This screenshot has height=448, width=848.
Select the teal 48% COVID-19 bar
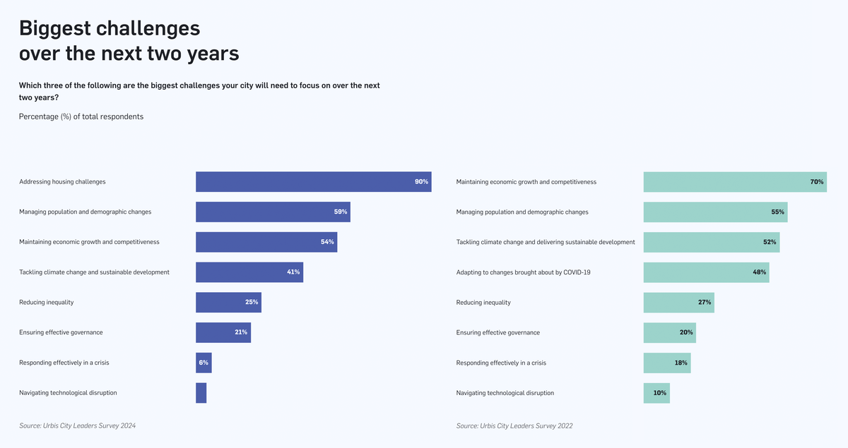pyautogui.click(x=706, y=272)
